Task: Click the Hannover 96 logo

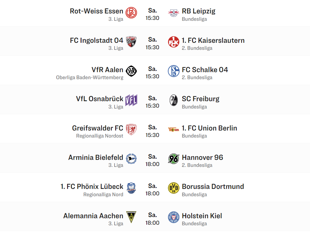Action: click(174, 159)
